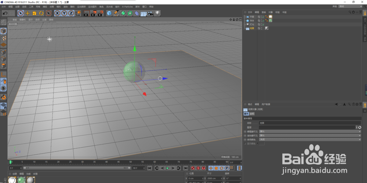Toggle the Snap magnet icon
The width and height of the screenshot is (367, 183).
click(x=4, y=97)
